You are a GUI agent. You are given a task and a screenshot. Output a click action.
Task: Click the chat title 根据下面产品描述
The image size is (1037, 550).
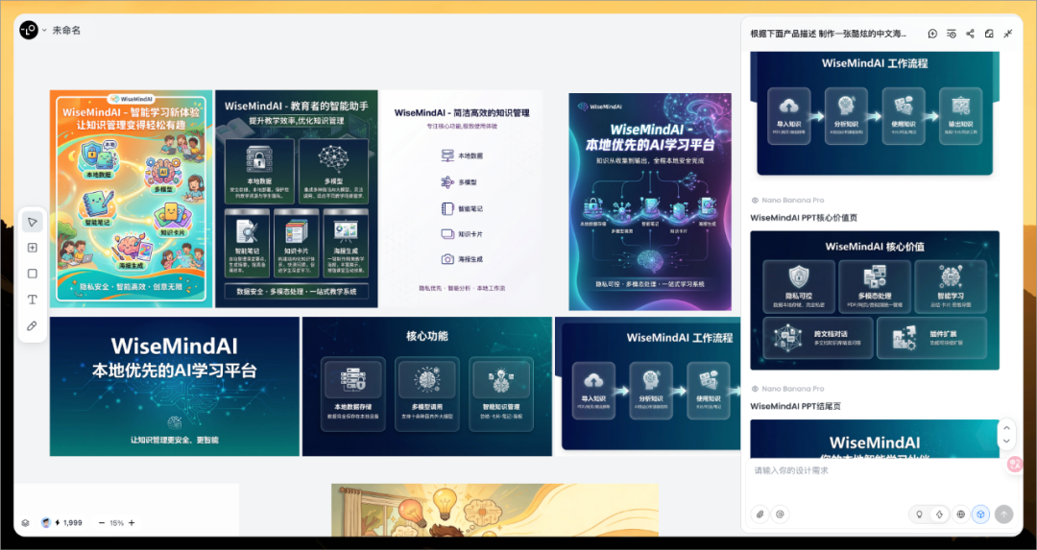828,34
